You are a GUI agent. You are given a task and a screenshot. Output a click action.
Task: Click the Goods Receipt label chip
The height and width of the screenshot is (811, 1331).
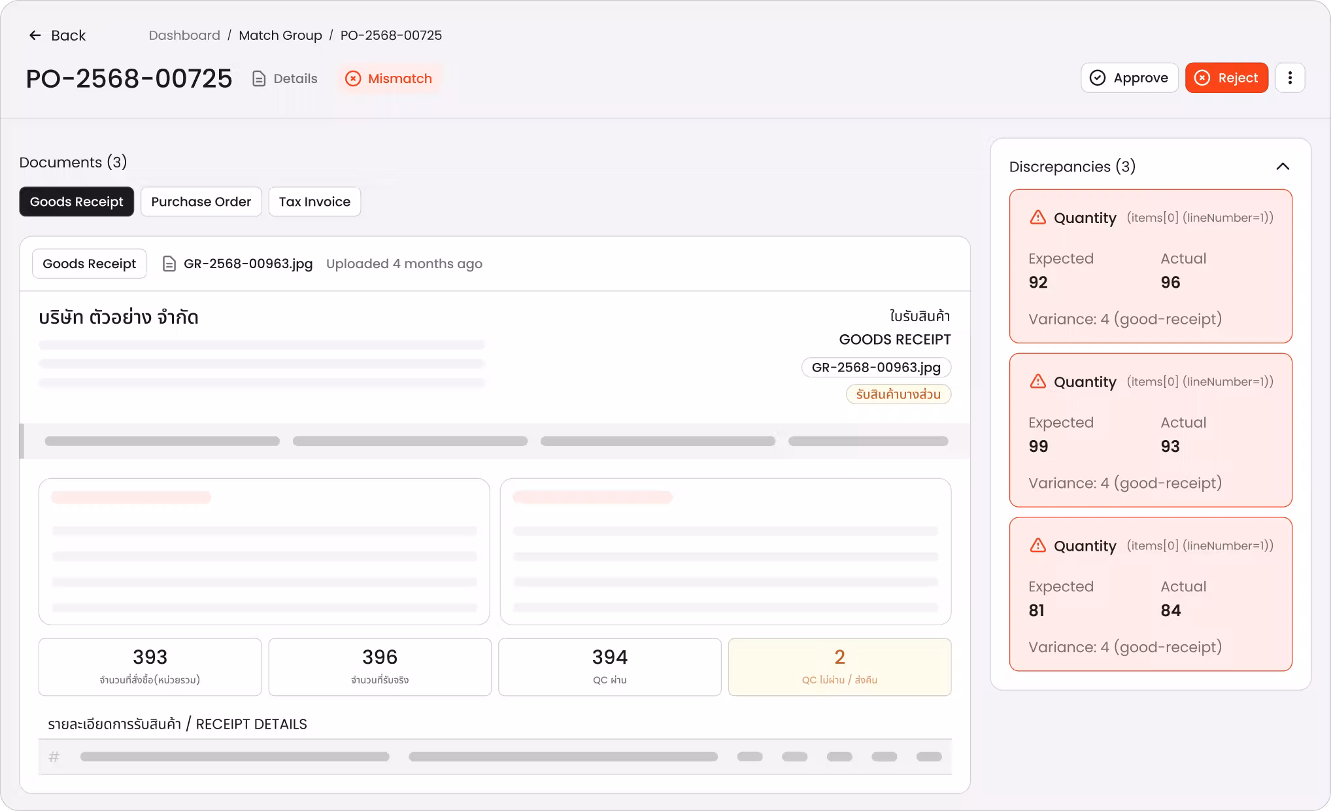[90, 264]
